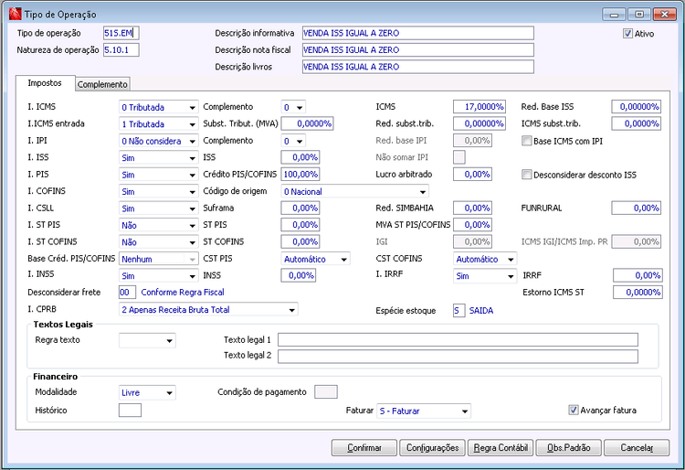Click the Lucro arbitrado field

coord(473,175)
